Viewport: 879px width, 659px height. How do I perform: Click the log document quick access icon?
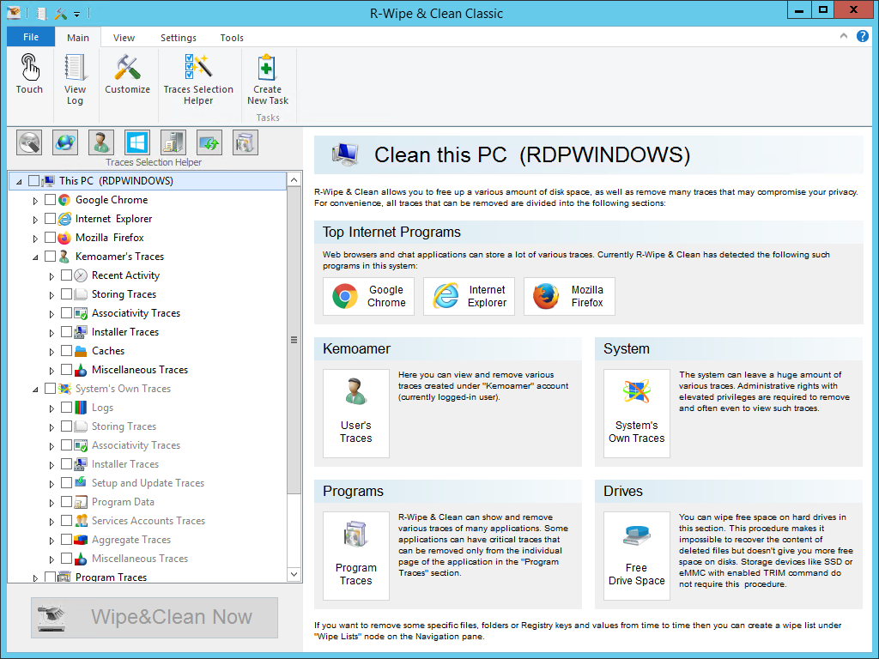click(x=42, y=13)
